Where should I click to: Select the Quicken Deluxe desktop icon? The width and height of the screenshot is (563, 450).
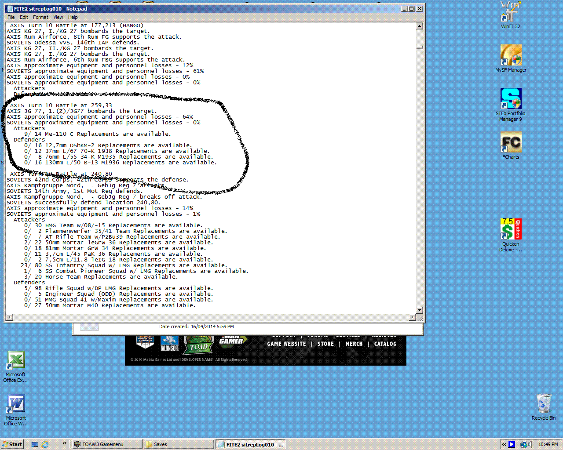(x=511, y=235)
